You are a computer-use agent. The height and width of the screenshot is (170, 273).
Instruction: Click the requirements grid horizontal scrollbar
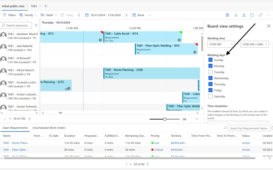(129, 158)
